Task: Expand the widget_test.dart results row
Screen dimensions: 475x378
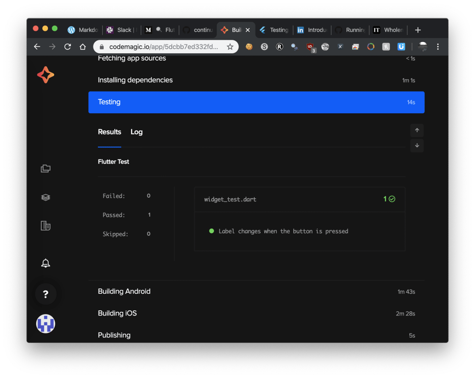Action: 299,199
